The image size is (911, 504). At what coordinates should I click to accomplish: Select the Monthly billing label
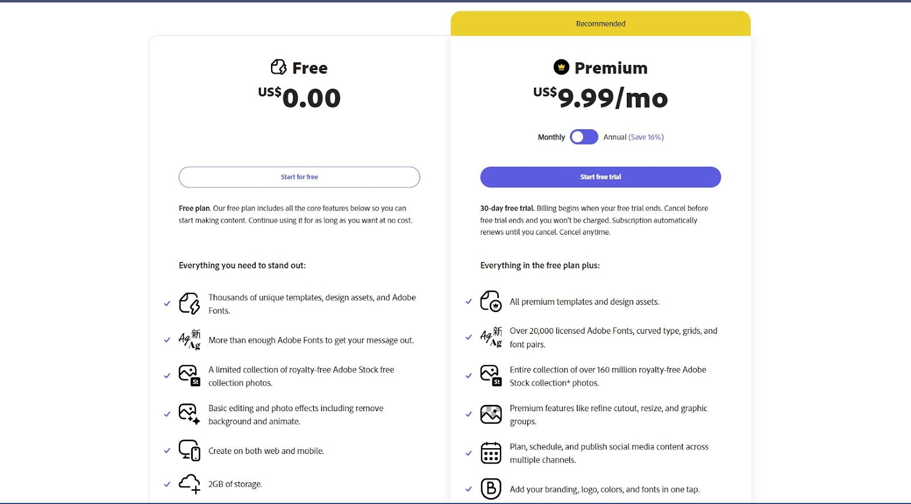coord(551,137)
